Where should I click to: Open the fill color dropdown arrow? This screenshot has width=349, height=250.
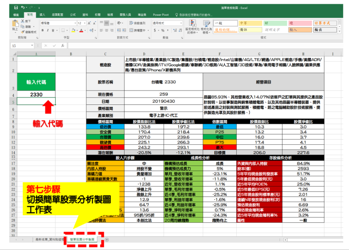coord(77,30)
